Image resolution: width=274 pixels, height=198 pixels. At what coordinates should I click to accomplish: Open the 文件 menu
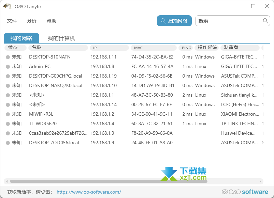[12, 21]
